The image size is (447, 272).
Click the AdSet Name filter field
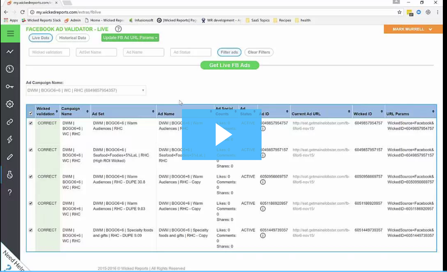coord(96,52)
